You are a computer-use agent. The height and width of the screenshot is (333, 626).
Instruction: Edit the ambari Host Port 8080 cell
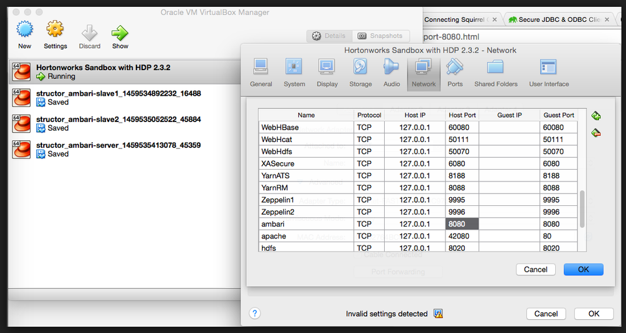(x=462, y=224)
